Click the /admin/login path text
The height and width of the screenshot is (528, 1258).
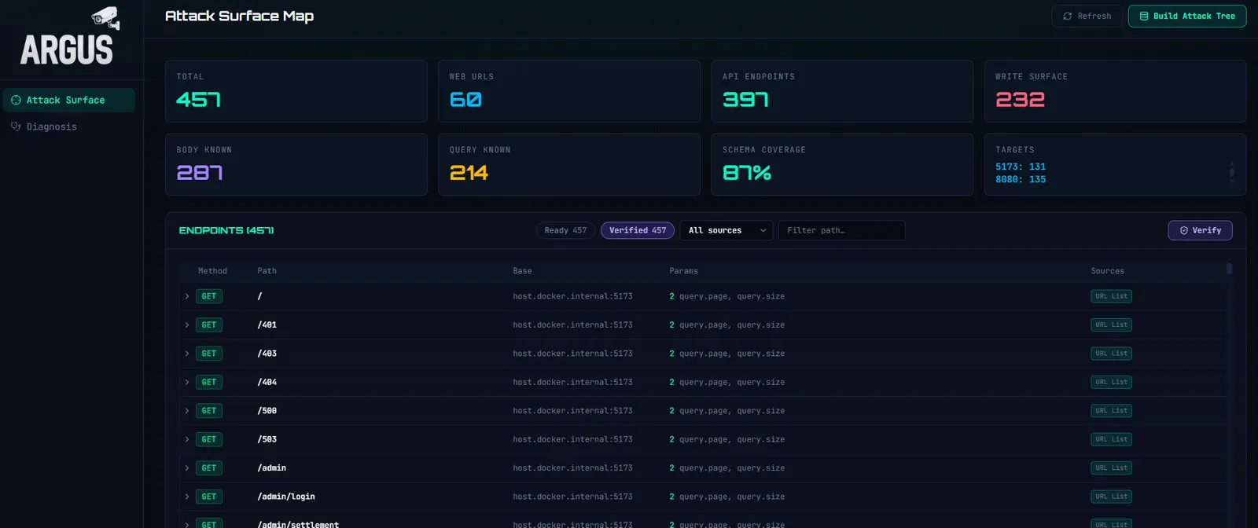pos(286,497)
